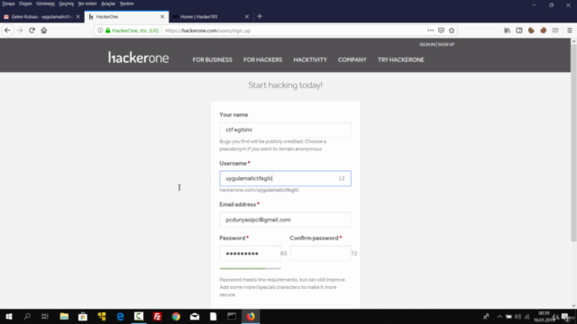Open COMPANY navigation link
This screenshot has width=577, height=324.
pos(353,60)
